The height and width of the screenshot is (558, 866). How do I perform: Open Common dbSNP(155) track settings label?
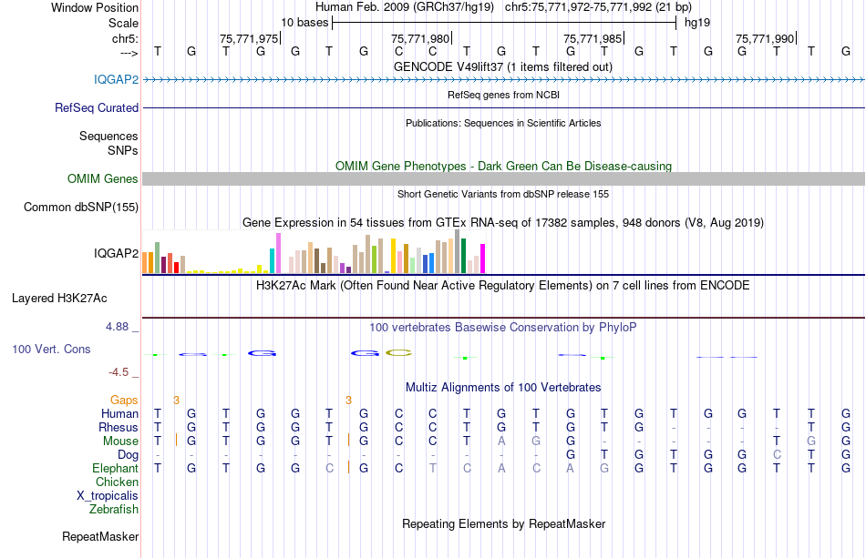pos(81,208)
